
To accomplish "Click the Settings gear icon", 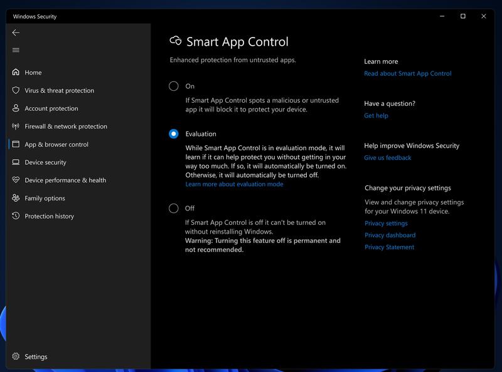I will 16,356.
